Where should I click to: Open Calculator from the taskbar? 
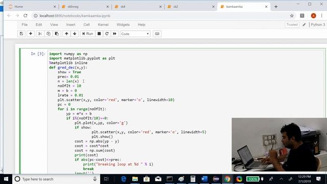193,179
